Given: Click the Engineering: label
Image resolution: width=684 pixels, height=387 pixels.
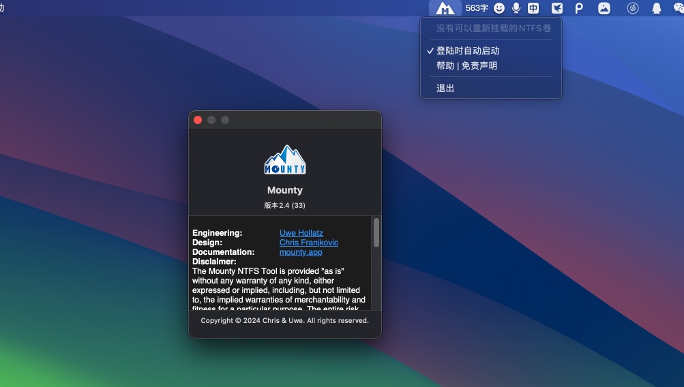Looking at the screenshot, I should 218,233.
